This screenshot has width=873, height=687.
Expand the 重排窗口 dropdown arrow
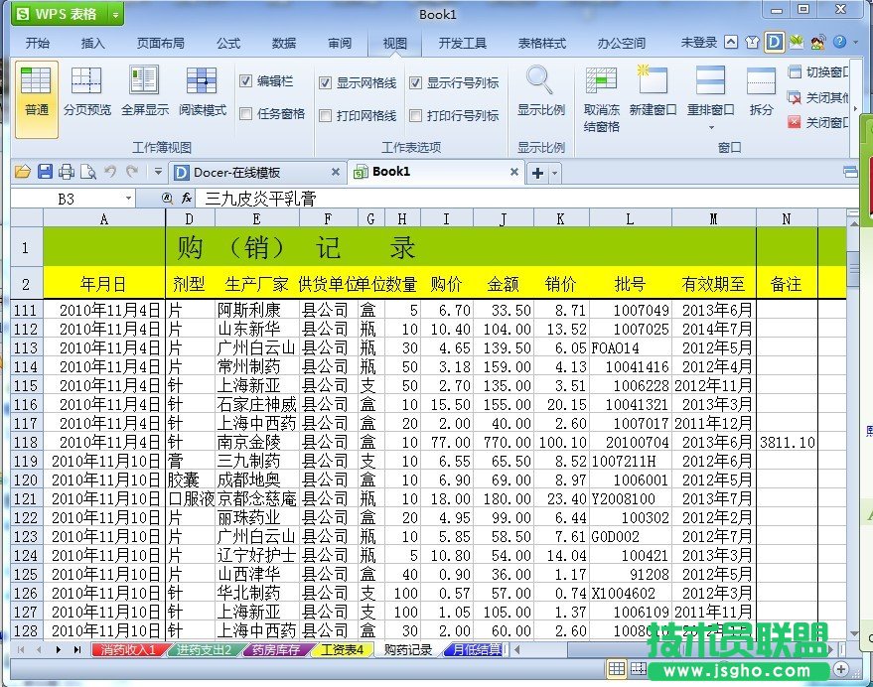711,127
